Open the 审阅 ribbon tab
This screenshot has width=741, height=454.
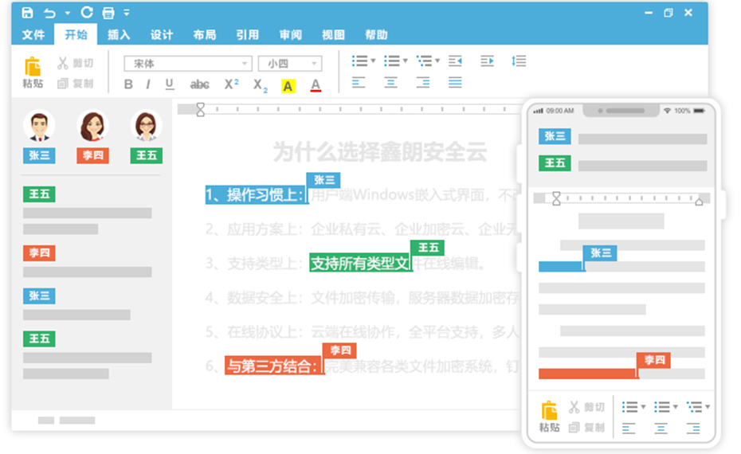click(290, 35)
